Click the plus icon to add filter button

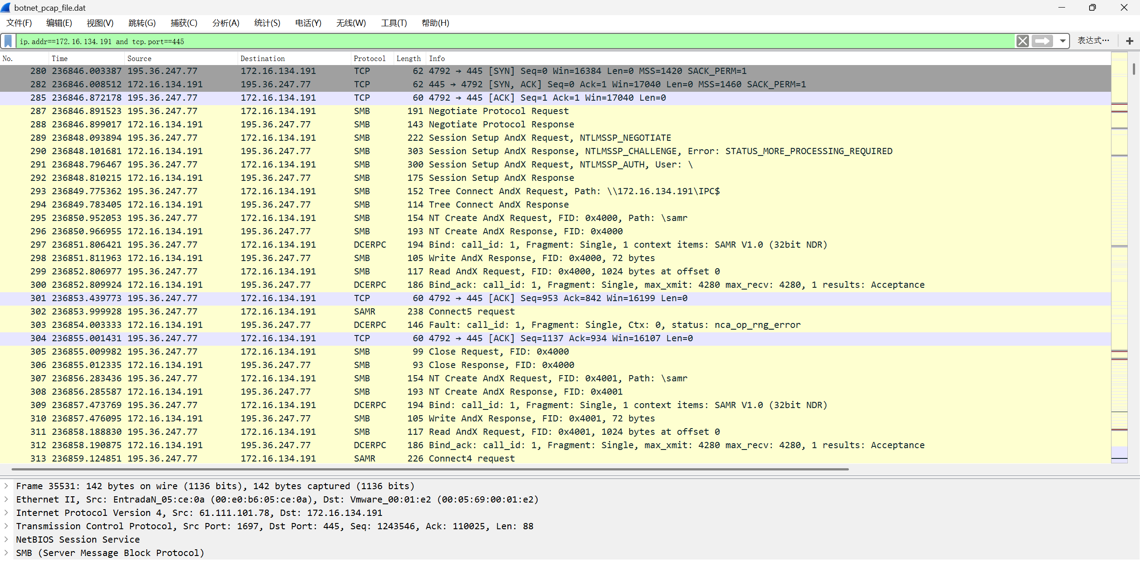pyautogui.click(x=1129, y=41)
